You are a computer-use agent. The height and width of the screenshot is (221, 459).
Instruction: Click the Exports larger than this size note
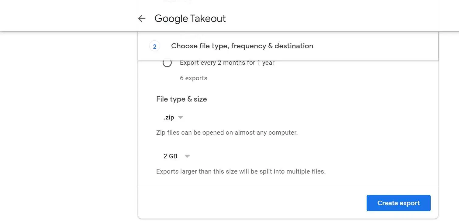241,171
